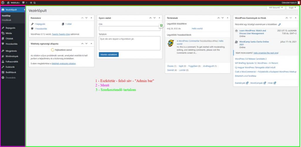Open the WordCampek external link
Viewport: 301px width, 147px height.
pyautogui.click(x=258, y=83)
